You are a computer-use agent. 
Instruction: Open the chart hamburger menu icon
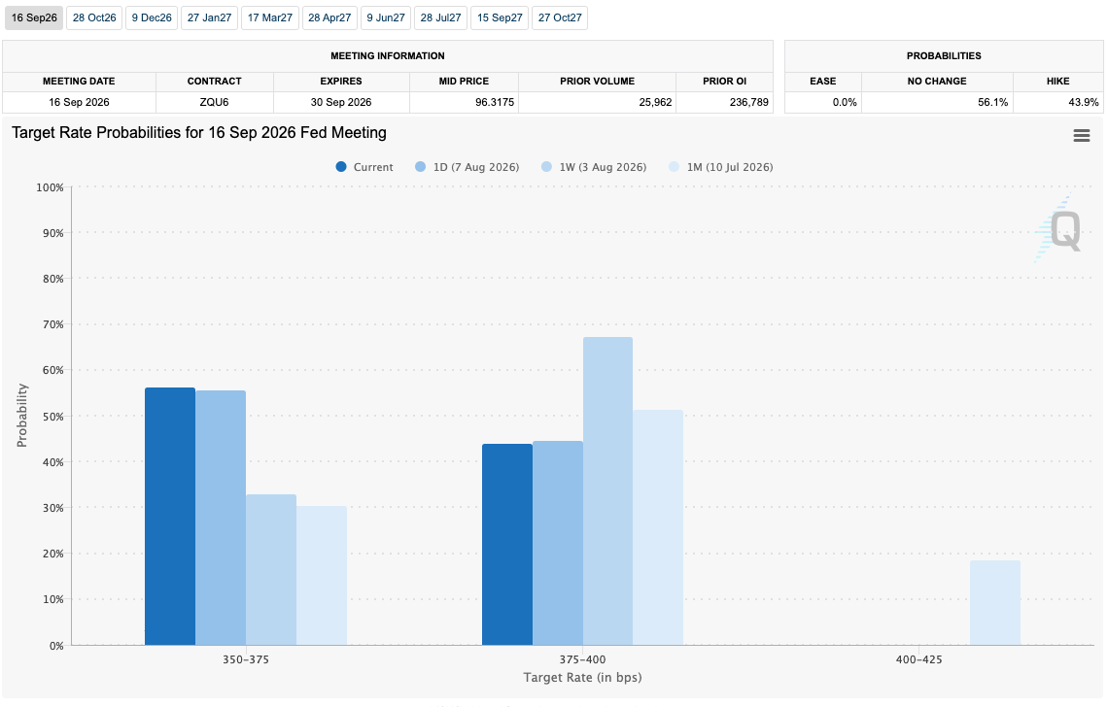[x=1081, y=136]
